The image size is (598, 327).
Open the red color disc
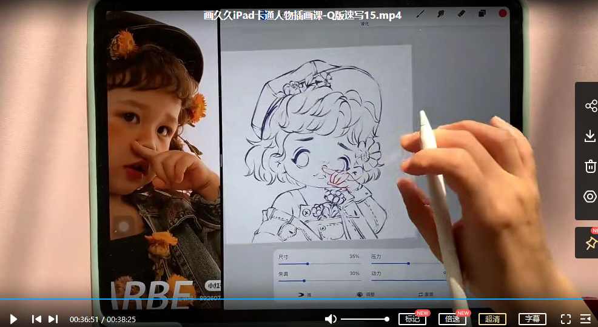(503, 13)
